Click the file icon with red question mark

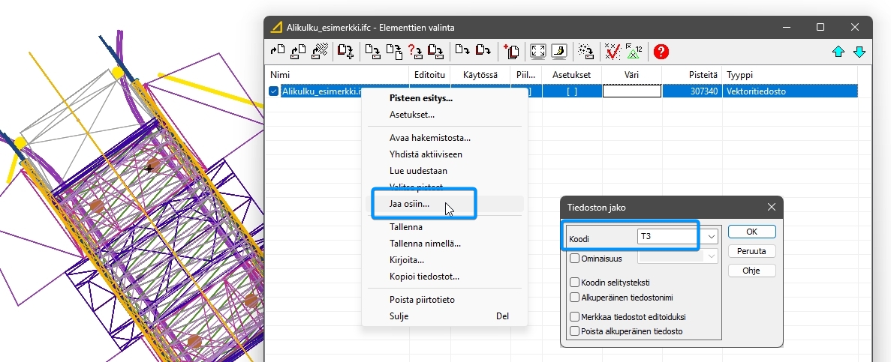click(414, 52)
